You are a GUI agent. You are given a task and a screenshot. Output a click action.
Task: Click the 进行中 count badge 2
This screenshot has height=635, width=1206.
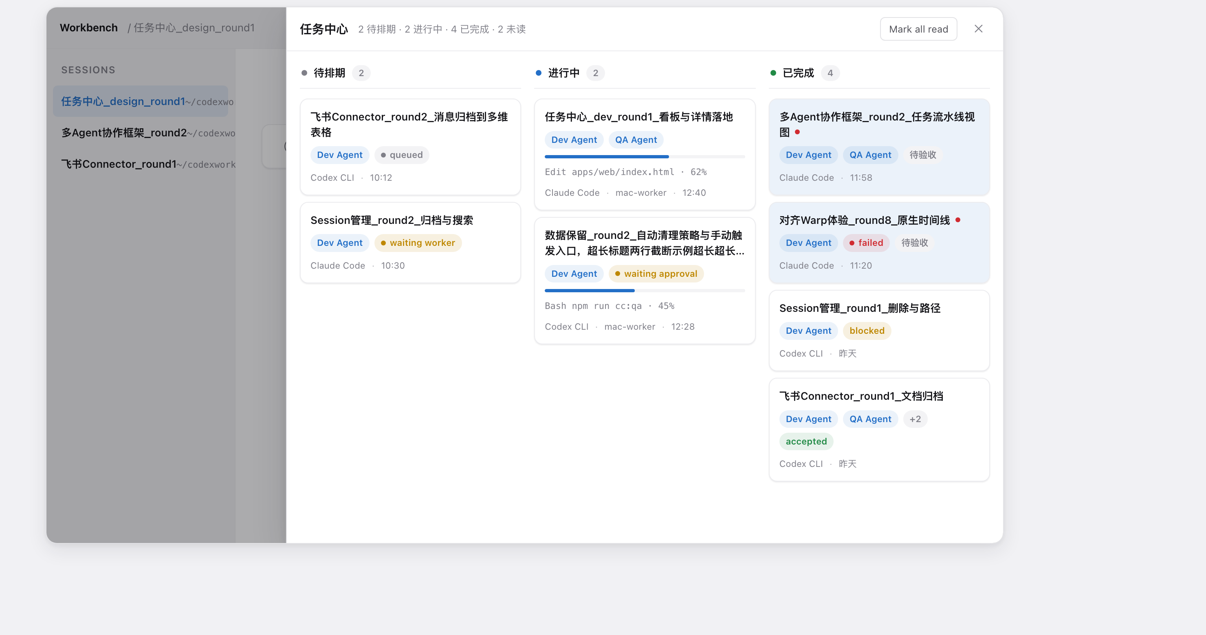tap(595, 73)
